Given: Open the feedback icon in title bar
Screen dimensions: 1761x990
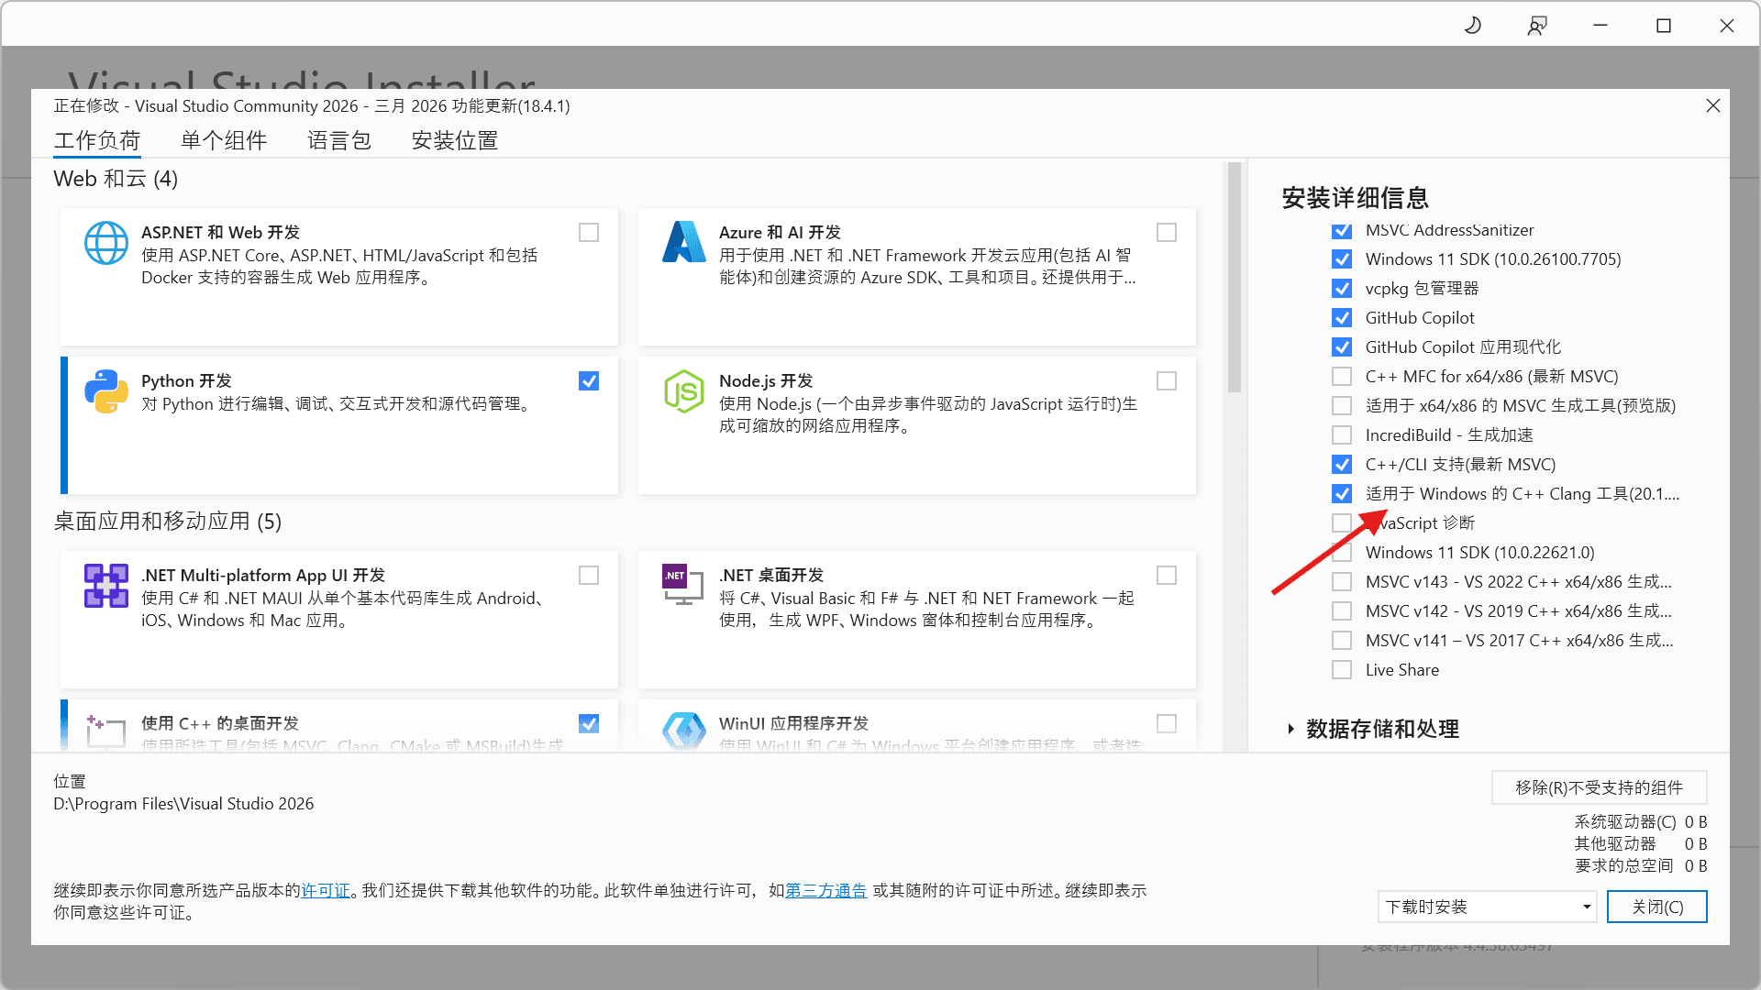Looking at the screenshot, I should click(x=1537, y=26).
